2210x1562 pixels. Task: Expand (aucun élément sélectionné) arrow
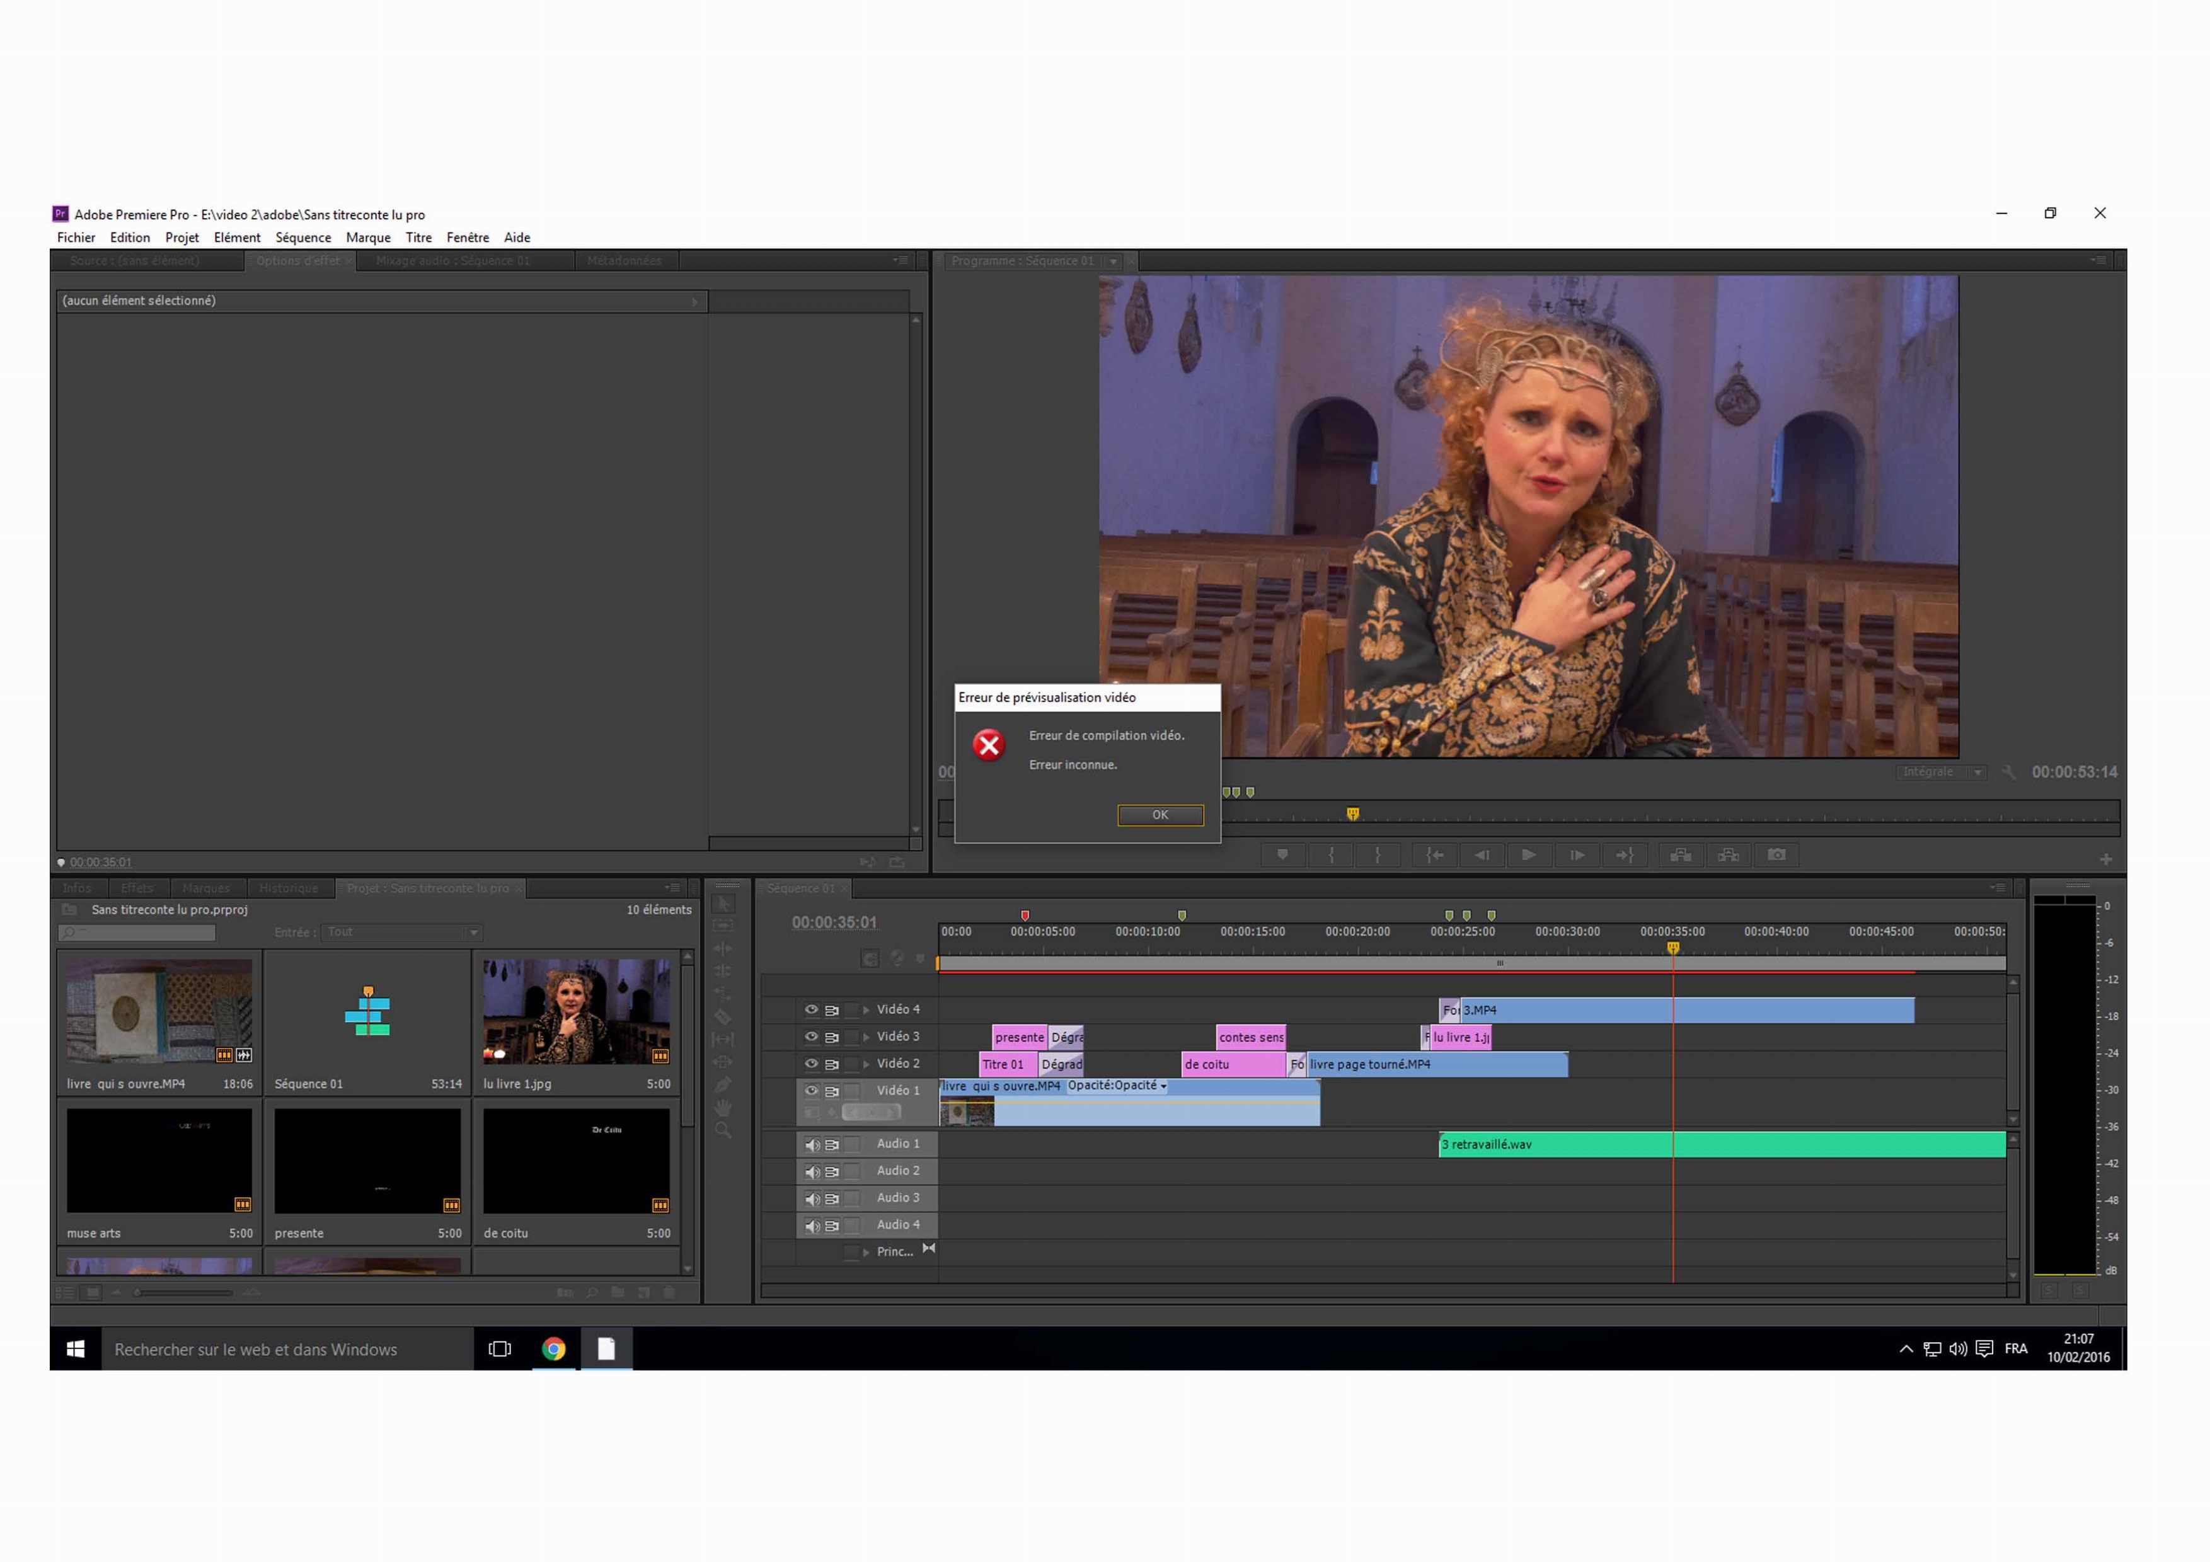point(694,301)
